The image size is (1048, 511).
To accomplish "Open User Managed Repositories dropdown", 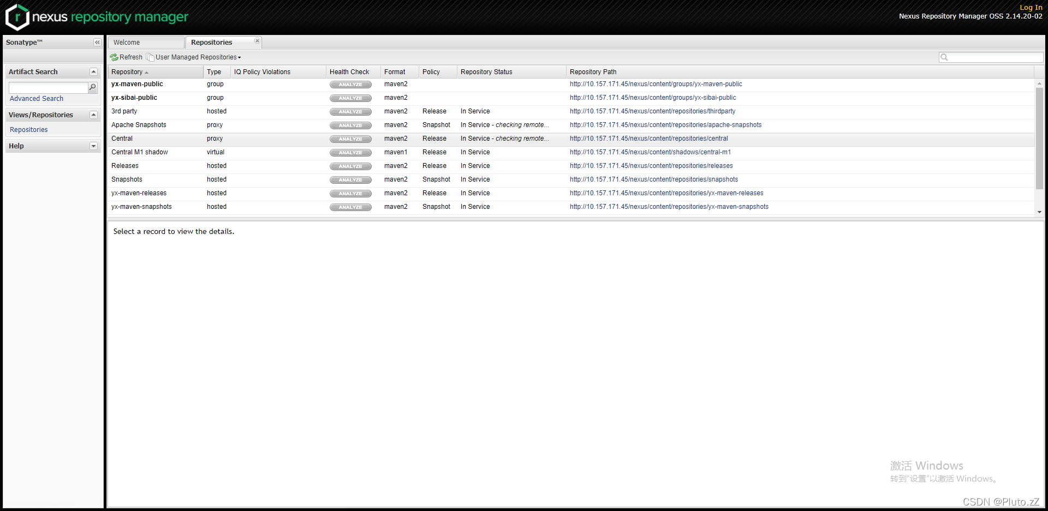I will pyautogui.click(x=194, y=57).
